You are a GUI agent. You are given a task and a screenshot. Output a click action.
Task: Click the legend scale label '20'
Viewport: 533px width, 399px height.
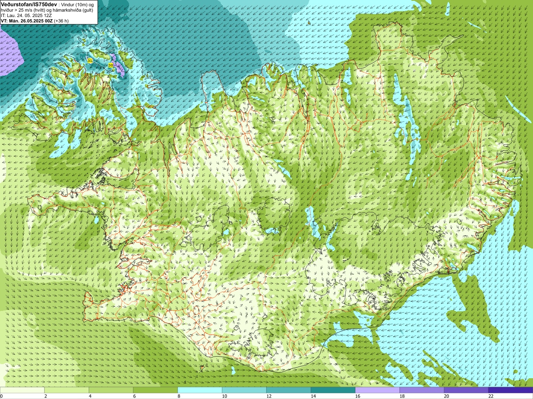[446, 396]
